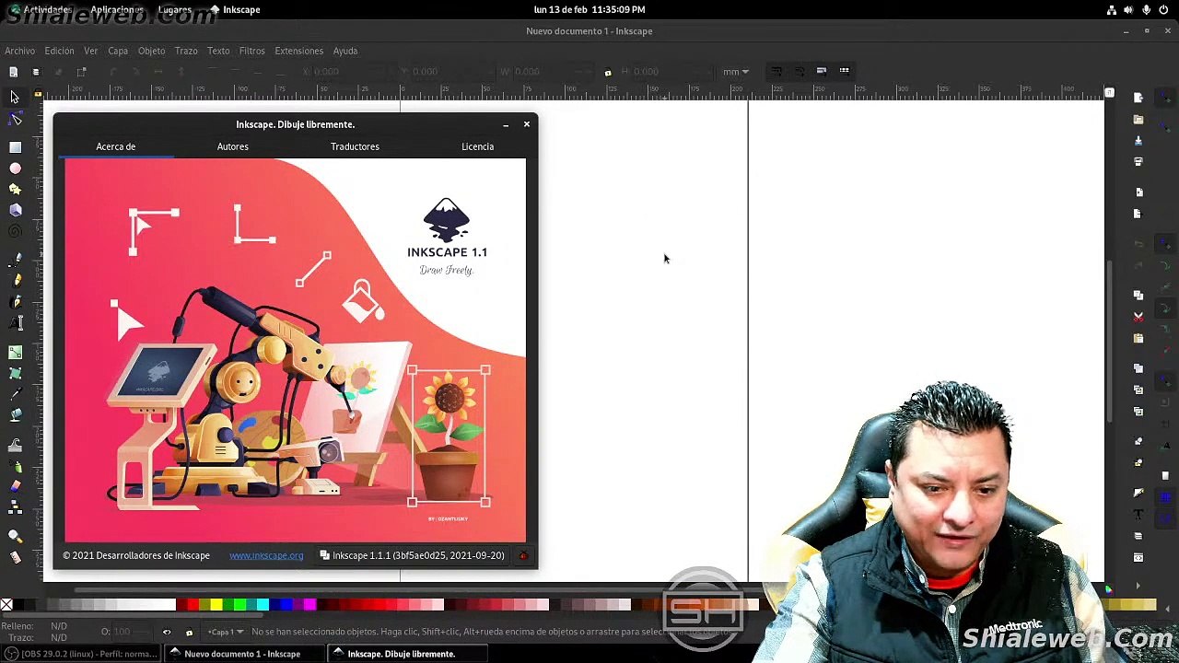Open the Ayuda menu
The image size is (1179, 663).
345,51
